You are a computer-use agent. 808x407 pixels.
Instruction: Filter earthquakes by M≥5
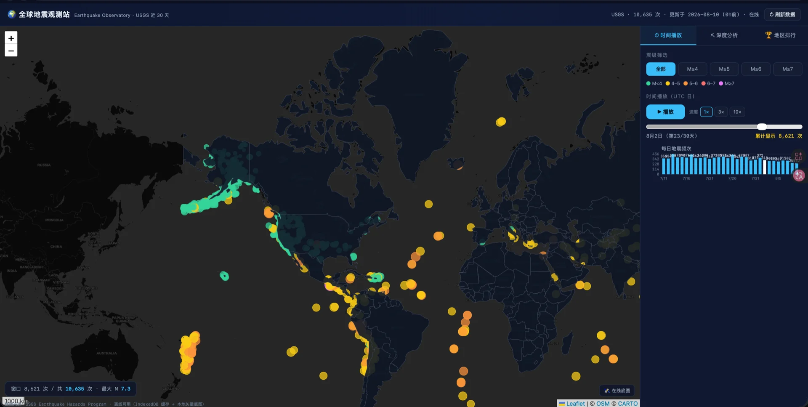[x=724, y=69]
